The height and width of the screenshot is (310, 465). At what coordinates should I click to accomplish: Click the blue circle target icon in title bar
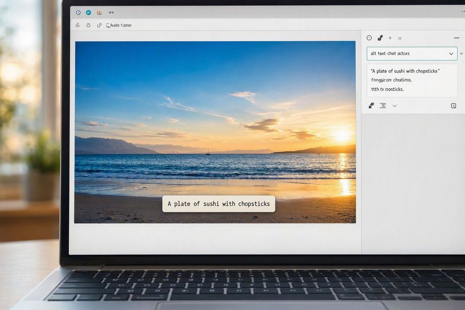tap(78, 13)
